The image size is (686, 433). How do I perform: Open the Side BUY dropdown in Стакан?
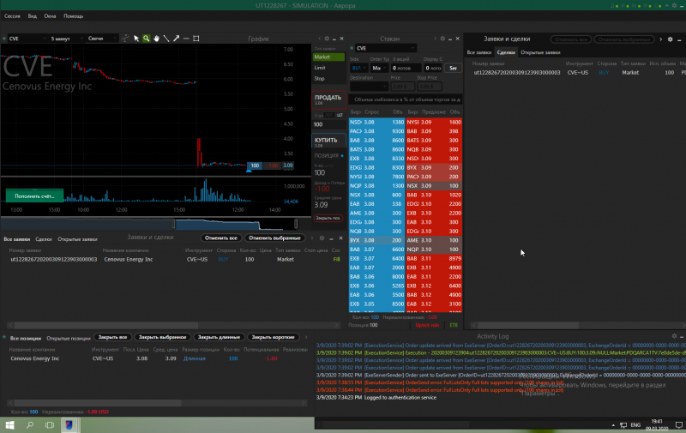click(x=358, y=68)
